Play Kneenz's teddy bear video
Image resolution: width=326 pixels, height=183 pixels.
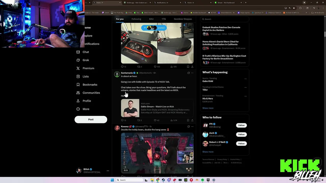[157, 153]
